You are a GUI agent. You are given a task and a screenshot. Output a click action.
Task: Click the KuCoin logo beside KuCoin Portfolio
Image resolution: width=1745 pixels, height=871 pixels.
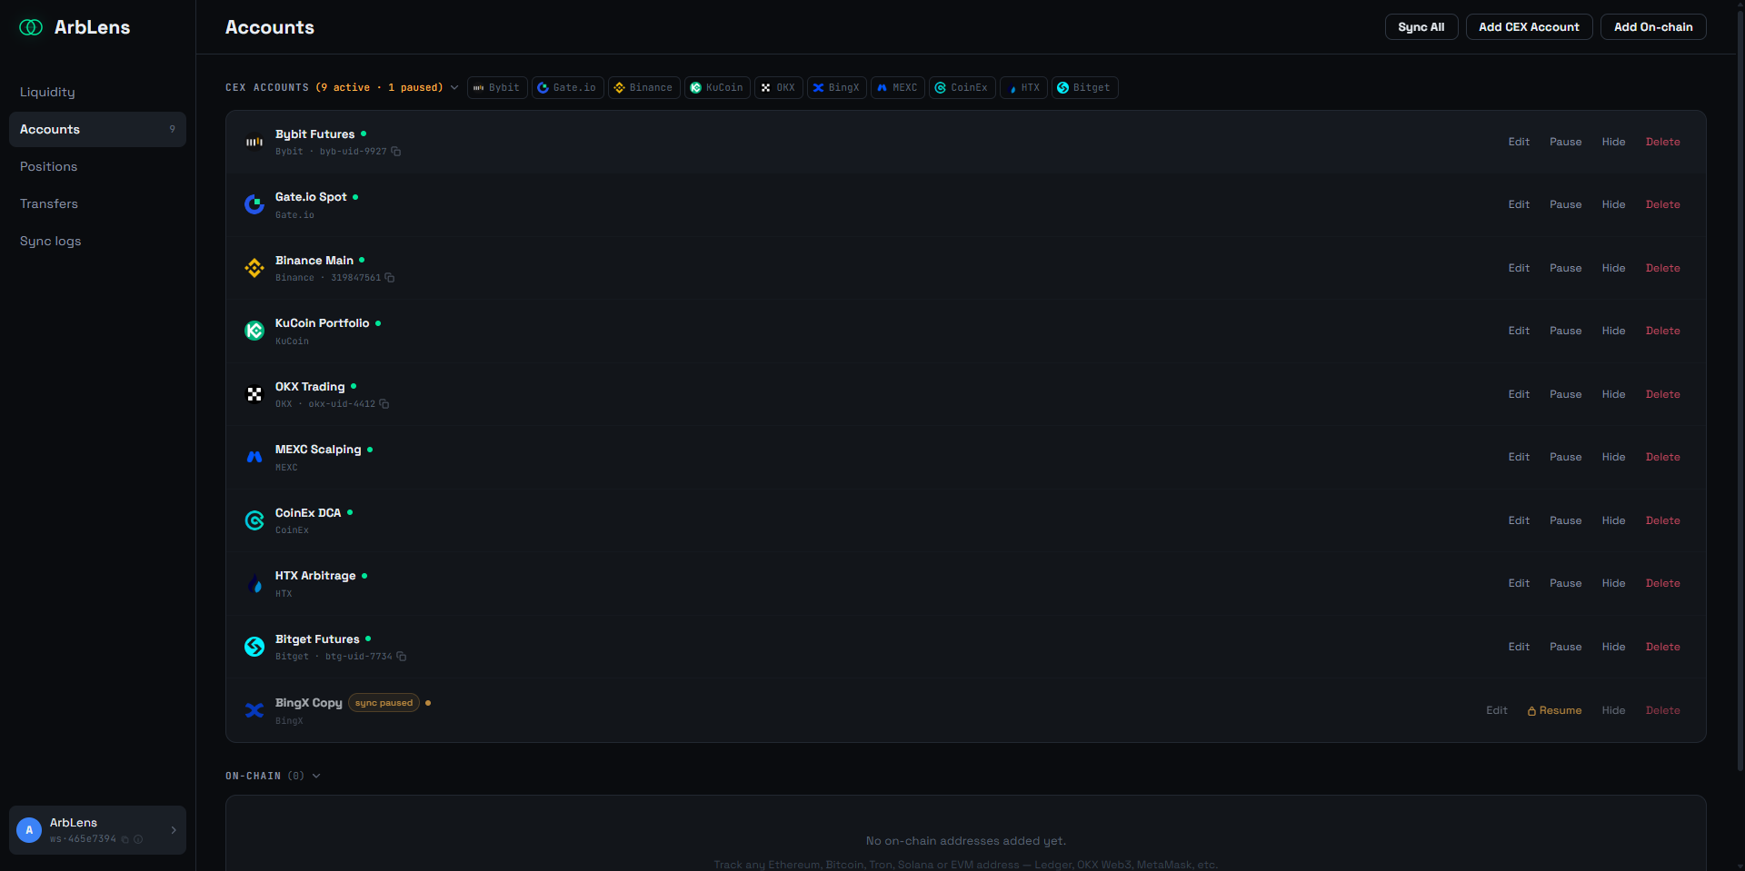254,331
